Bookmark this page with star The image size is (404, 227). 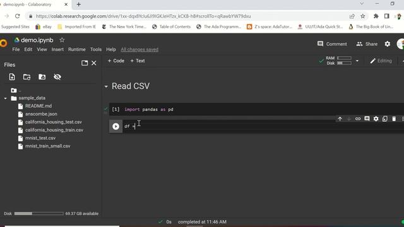[363, 16]
